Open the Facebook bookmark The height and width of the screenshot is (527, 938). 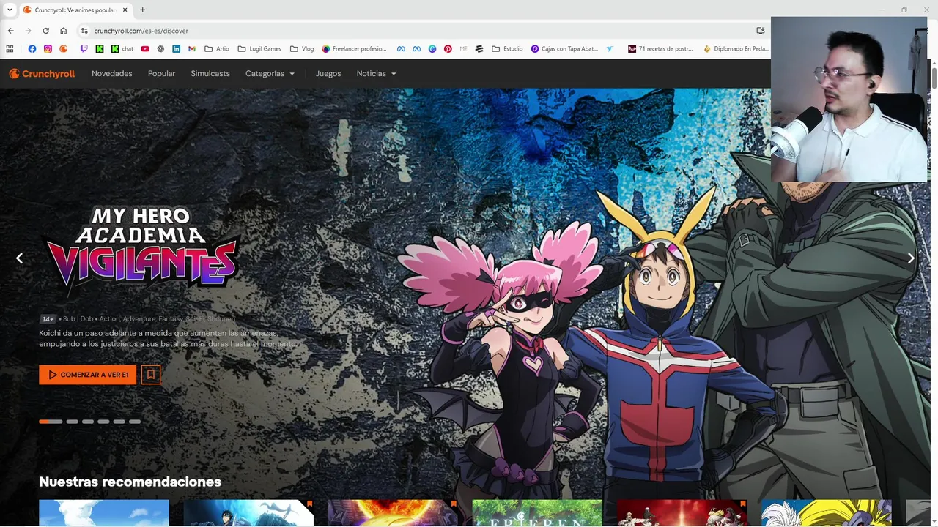32,49
